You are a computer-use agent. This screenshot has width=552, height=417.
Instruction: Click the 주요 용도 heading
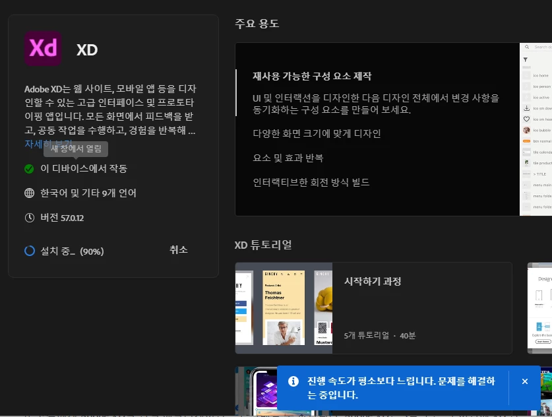click(x=257, y=24)
